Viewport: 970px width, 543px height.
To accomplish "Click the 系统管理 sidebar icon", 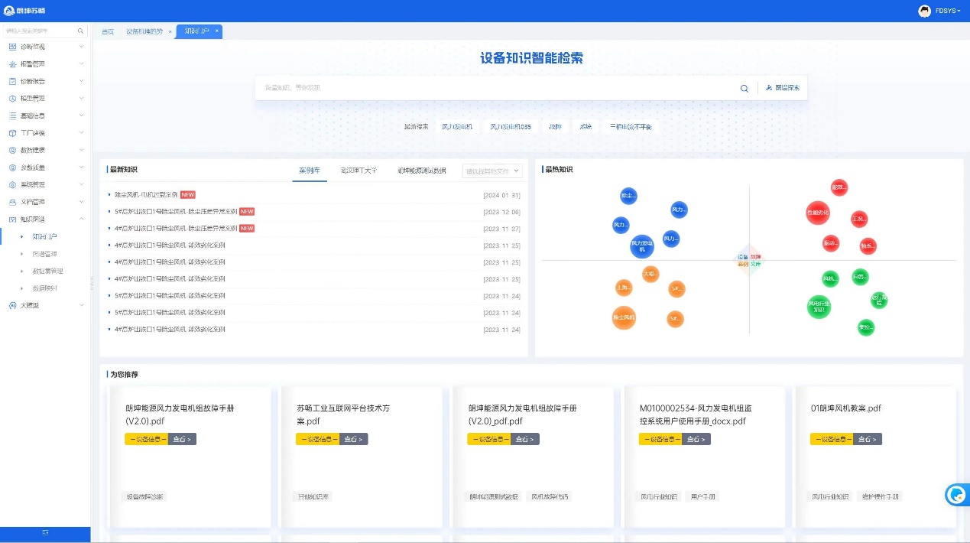I will point(12,184).
